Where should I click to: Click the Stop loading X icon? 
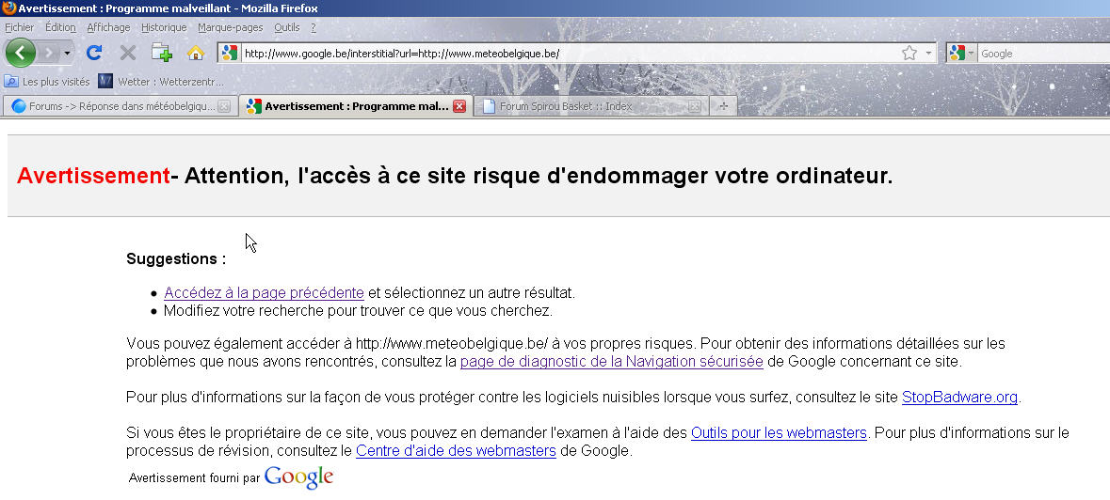coord(127,53)
